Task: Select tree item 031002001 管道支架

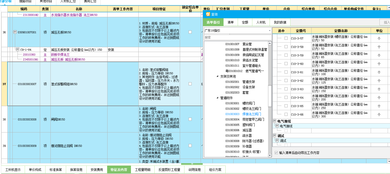Action: (x=240, y=82)
